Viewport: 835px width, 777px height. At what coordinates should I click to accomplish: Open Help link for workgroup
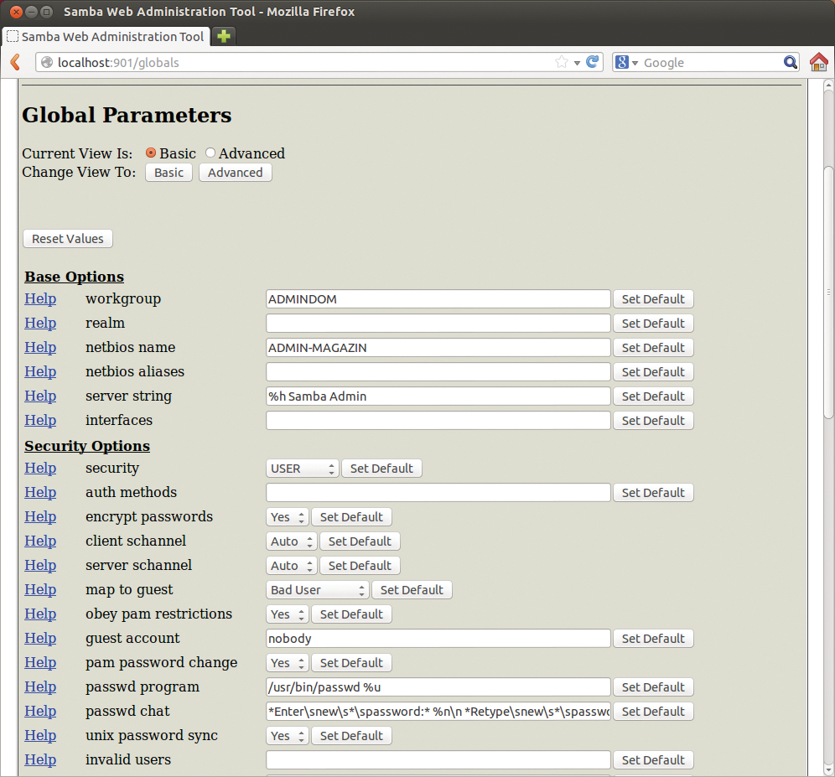point(40,298)
